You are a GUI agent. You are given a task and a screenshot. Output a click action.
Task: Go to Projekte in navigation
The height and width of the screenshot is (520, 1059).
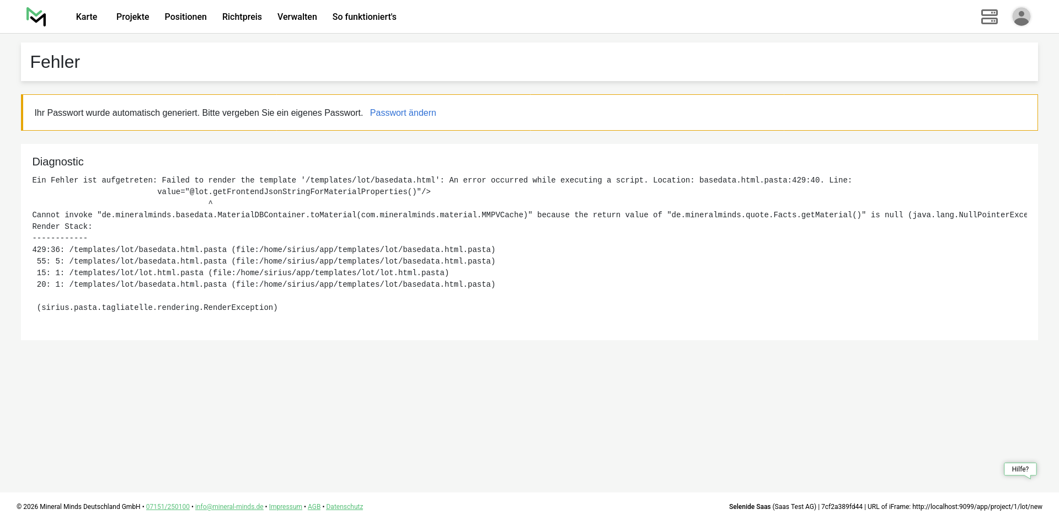132,17
